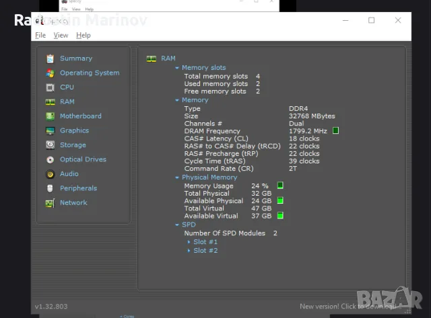Image resolution: width=431 pixels, height=318 pixels.
Task: Open the File menu
Action: tap(40, 36)
